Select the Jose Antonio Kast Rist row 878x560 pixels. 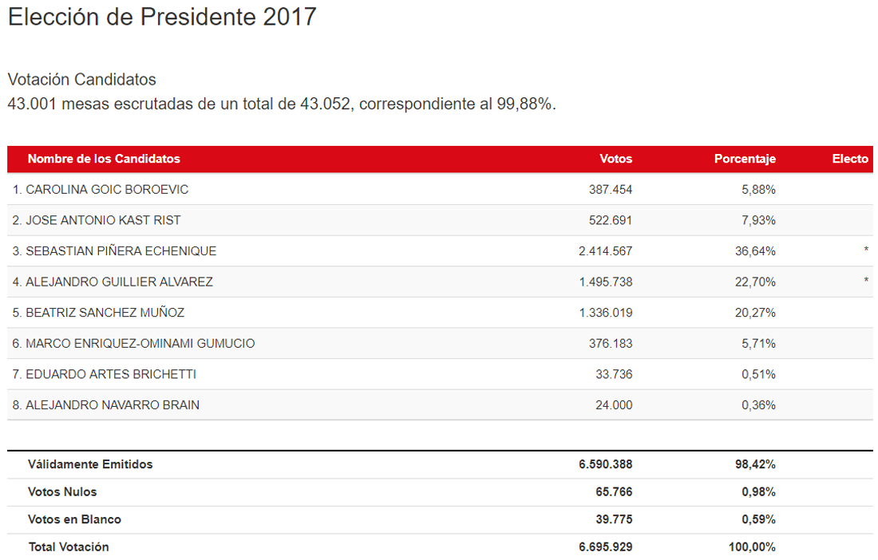[440, 220]
